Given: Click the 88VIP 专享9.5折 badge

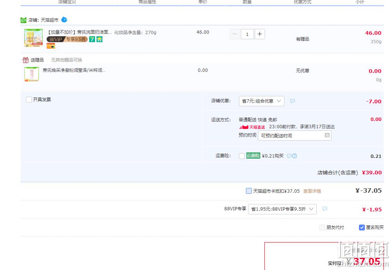Looking at the screenshot, I should [x=67, y=39].
